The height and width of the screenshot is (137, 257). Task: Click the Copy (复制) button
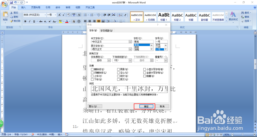[14, 17]
